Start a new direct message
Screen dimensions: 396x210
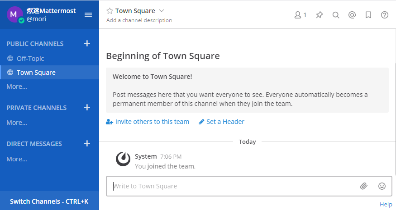(x=87, y=143)
